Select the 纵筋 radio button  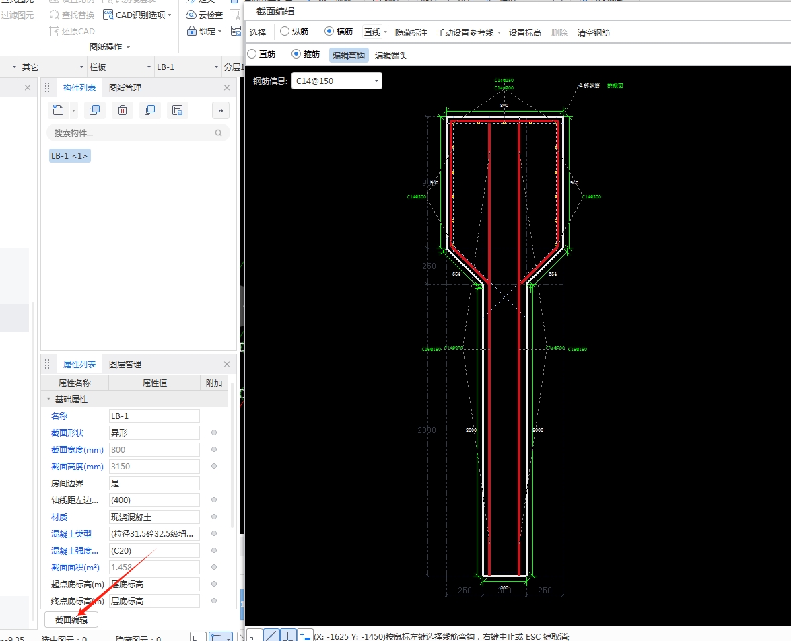click(x=285, y=31)
